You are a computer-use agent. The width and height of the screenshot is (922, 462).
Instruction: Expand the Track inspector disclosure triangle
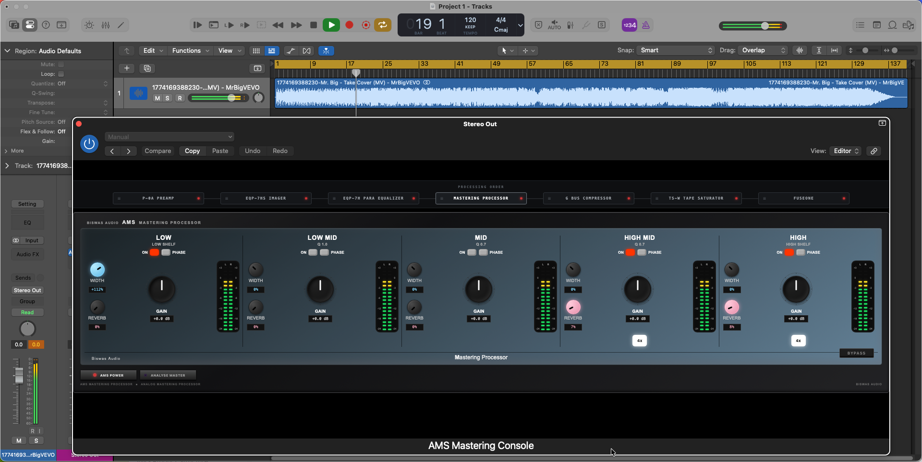coord(7,166)
